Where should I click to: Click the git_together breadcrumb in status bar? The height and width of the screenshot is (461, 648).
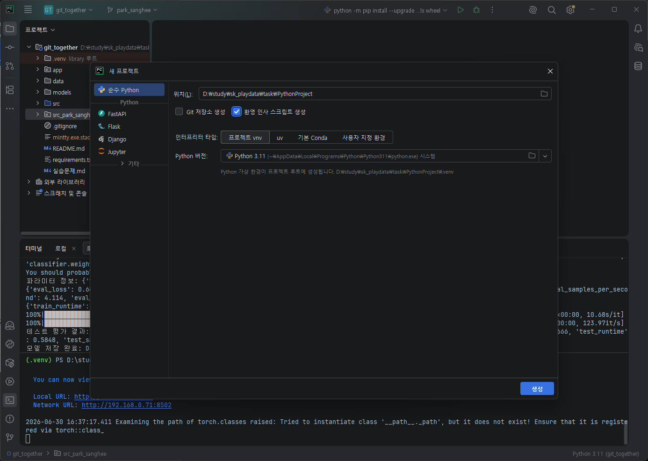(25, 454)
